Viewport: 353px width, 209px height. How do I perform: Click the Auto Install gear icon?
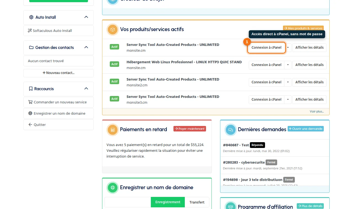[31, 17]
